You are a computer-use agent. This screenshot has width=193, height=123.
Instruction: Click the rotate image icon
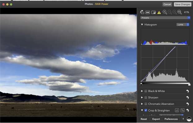coord(142,12)
